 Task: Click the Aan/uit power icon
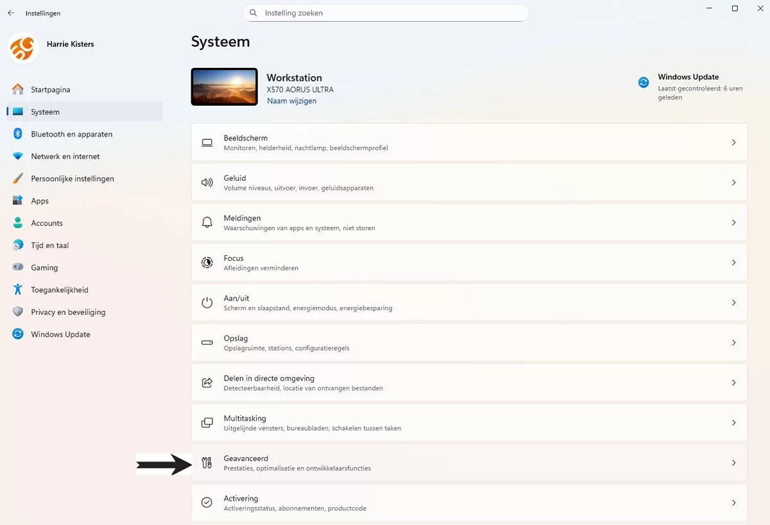[x=207, y=303]
